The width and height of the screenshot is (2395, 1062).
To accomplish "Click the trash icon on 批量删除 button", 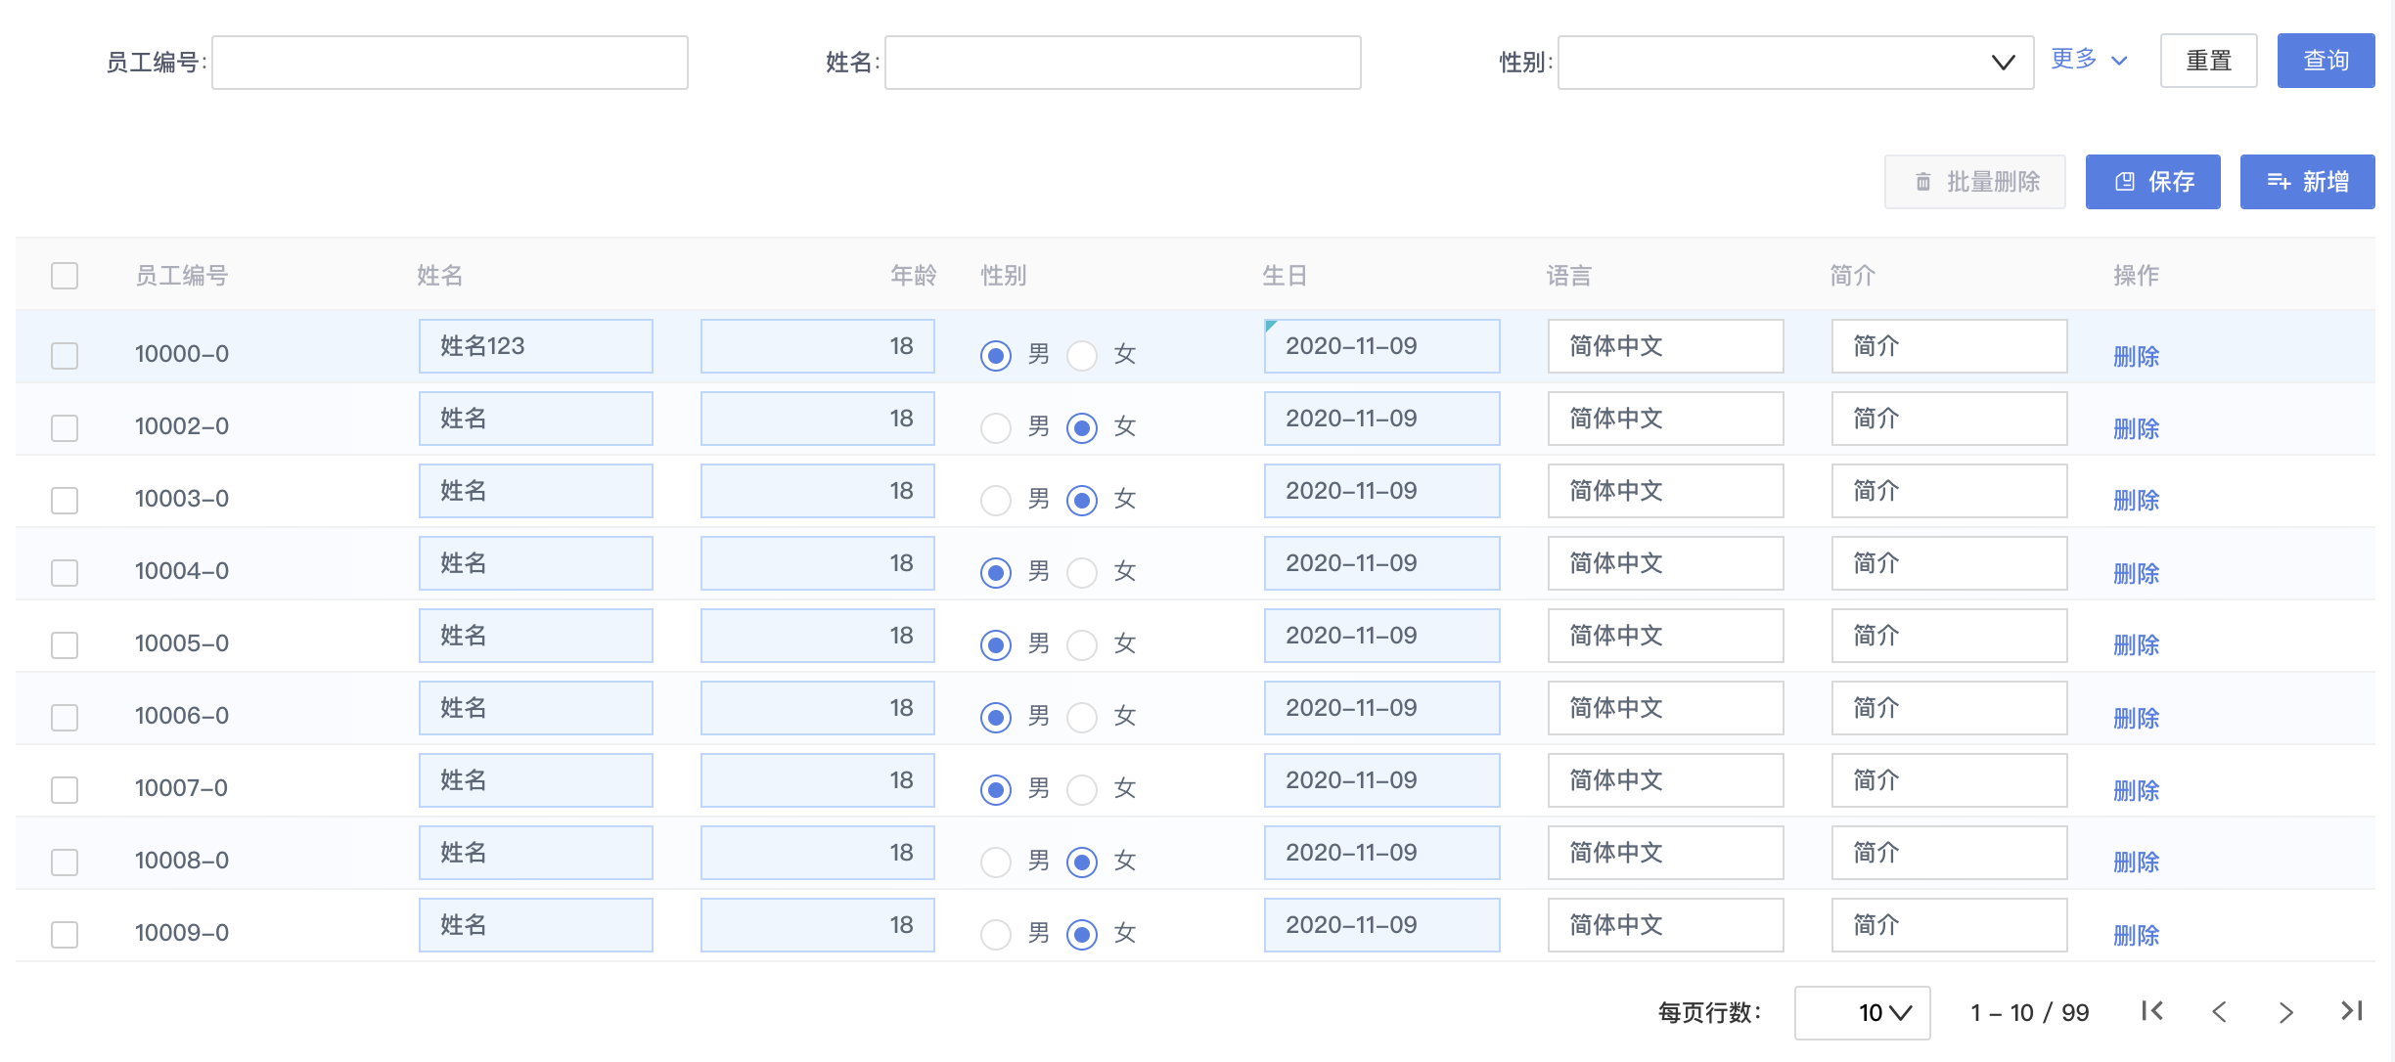I will 1921,181.
